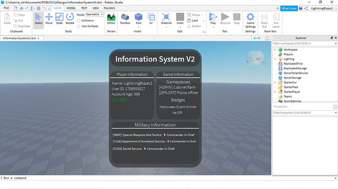Switch to the MODEL ribbon tab

[x=71, y=8]
